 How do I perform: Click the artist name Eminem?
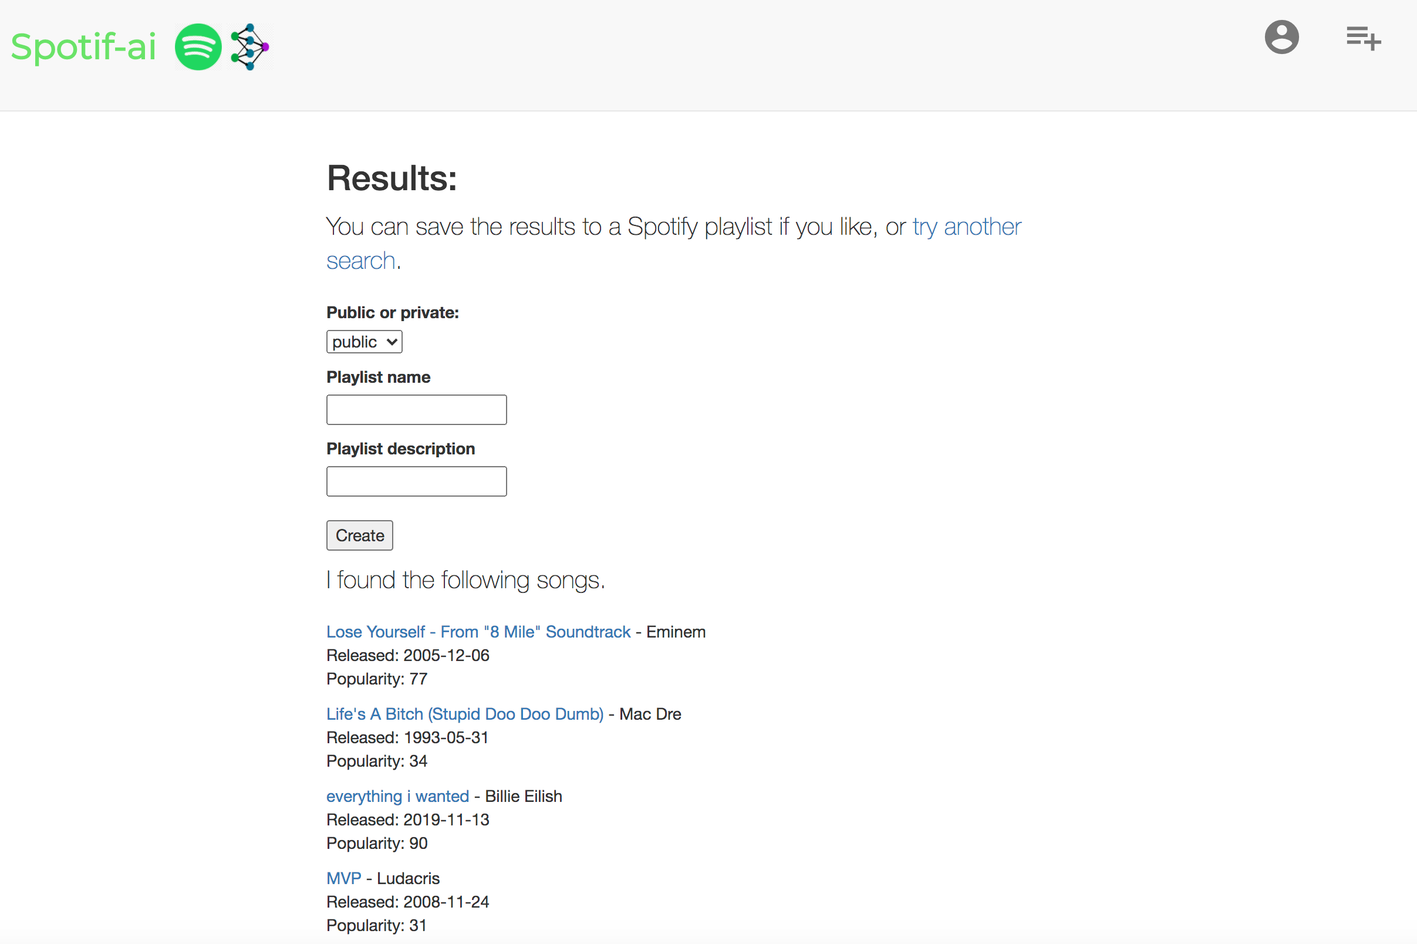pyautogui.click(x=676, y=632)
